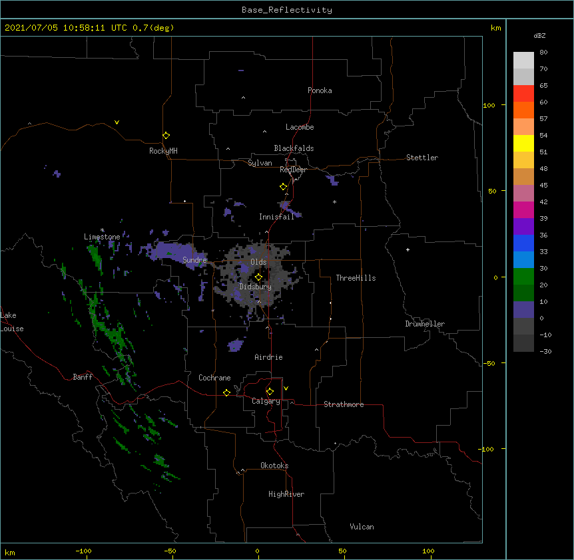Click the Strathmore city label
The width and height of the screenshot is (574, 560).
[344, 404]
